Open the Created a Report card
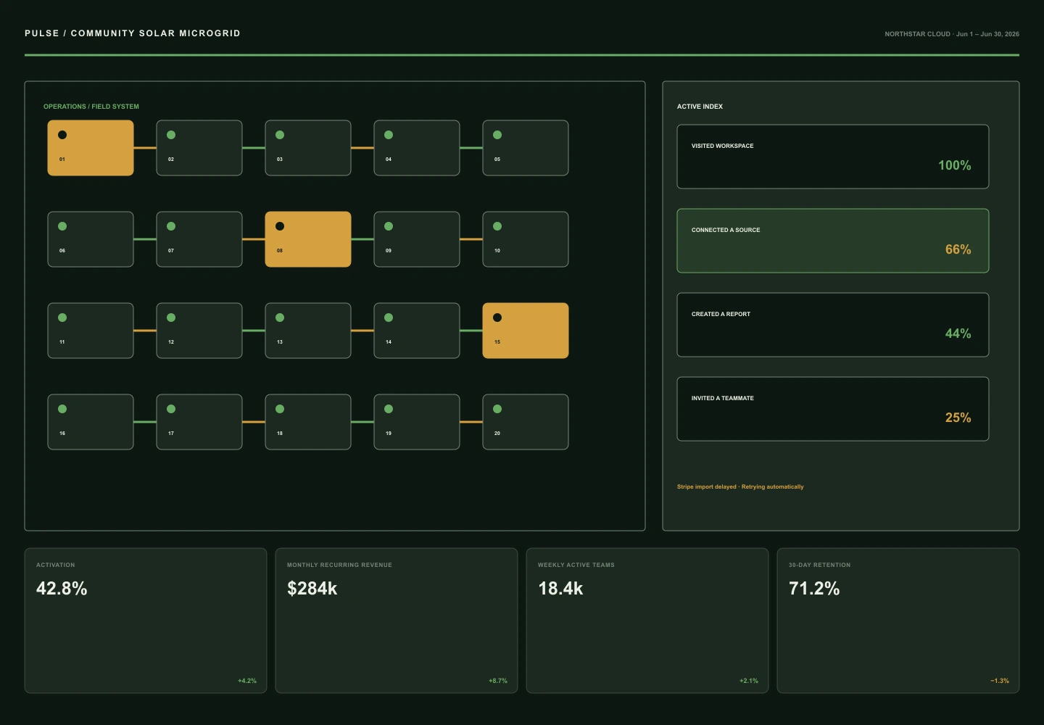The width and height of the screenshot is (1044, 725). tap(833, 325)
